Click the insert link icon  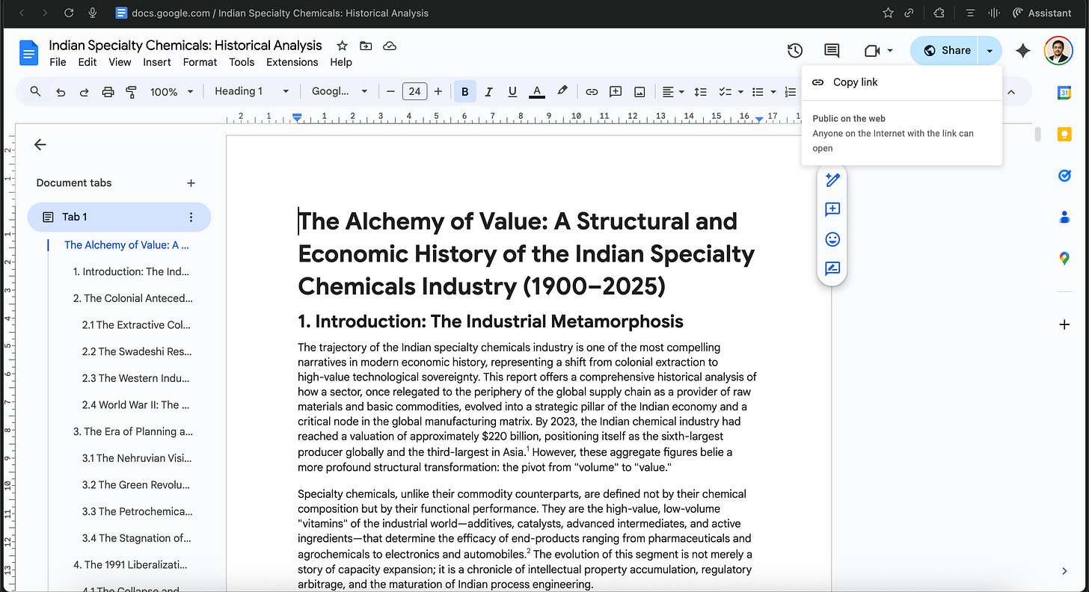click(592, 91)
